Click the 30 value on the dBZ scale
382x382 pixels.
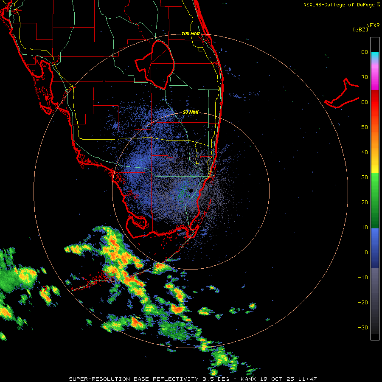tap(365, 177)
